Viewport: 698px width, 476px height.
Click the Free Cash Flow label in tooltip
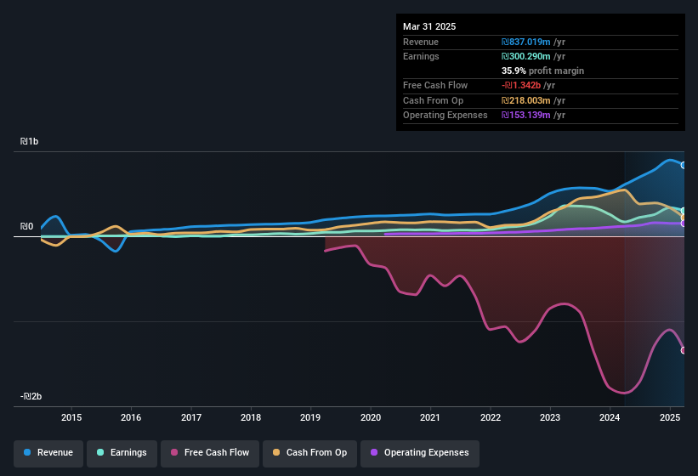435,85
